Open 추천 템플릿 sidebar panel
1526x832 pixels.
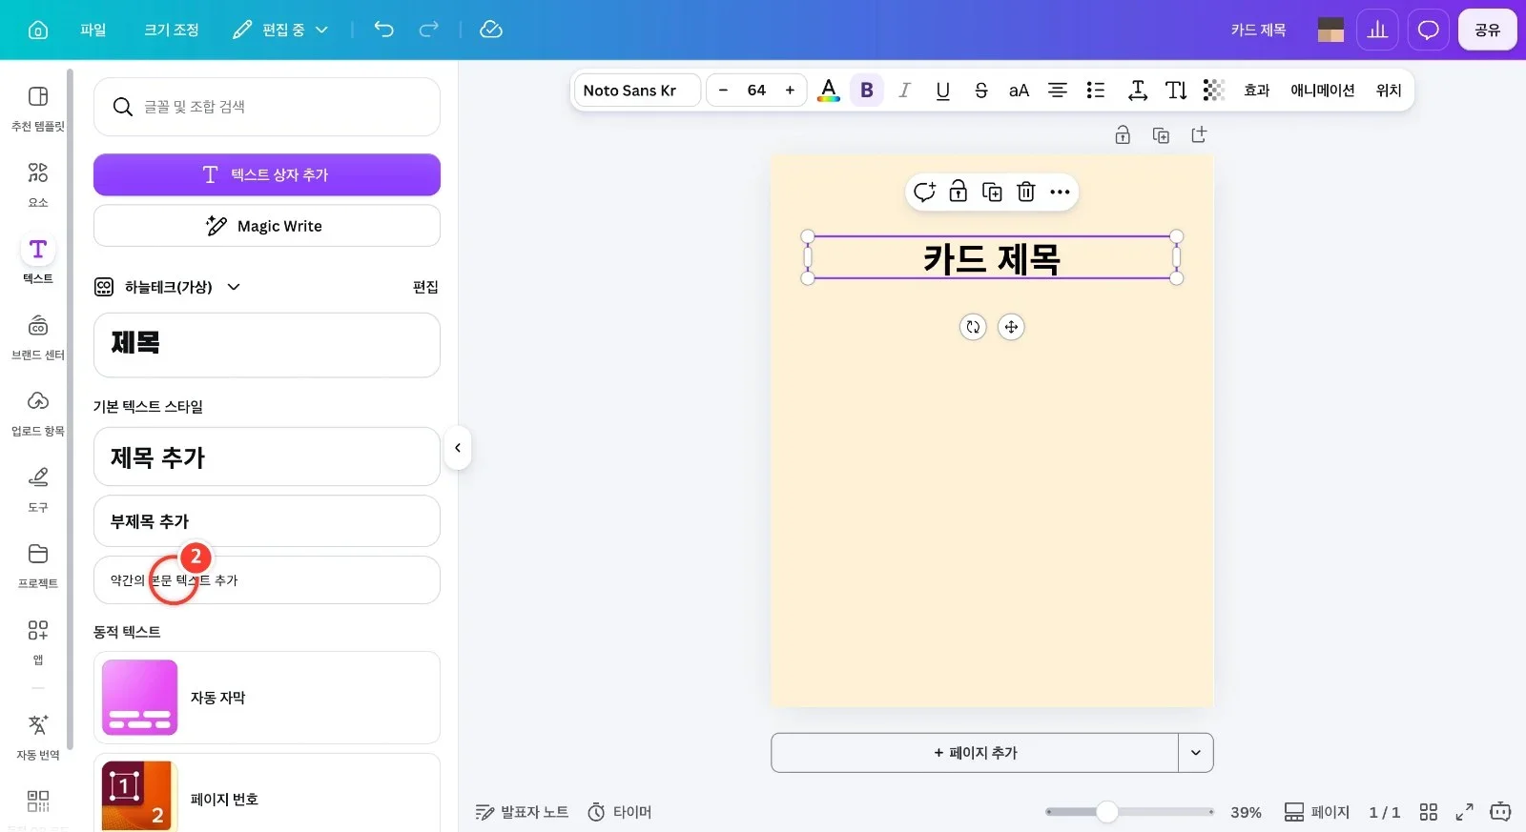point(38,109)
